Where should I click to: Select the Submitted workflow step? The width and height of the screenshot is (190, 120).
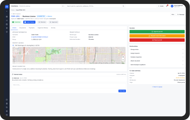click(x=16, y=22)
